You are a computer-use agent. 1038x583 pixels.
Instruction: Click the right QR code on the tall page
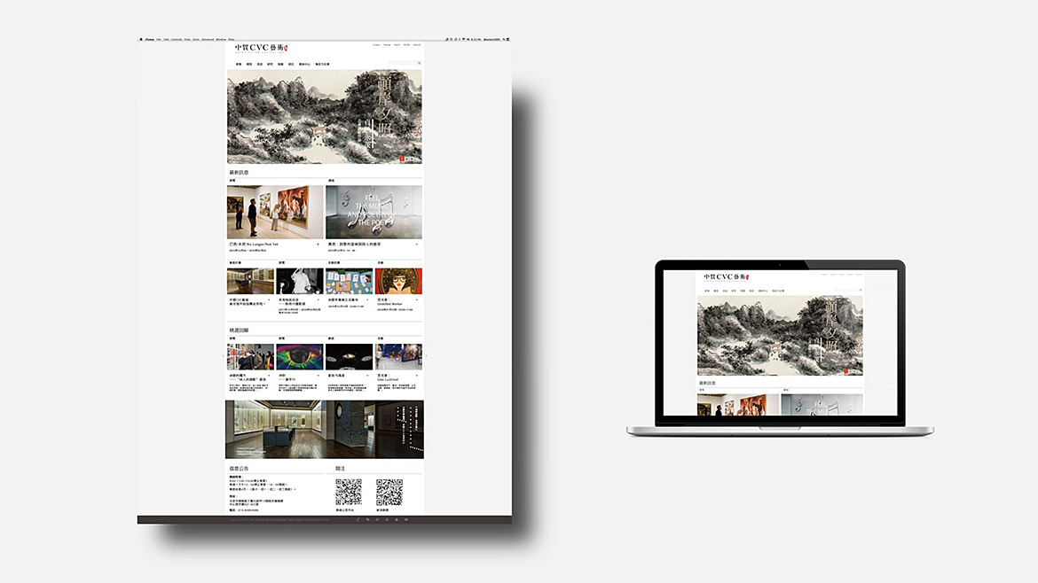pos(389,492)
